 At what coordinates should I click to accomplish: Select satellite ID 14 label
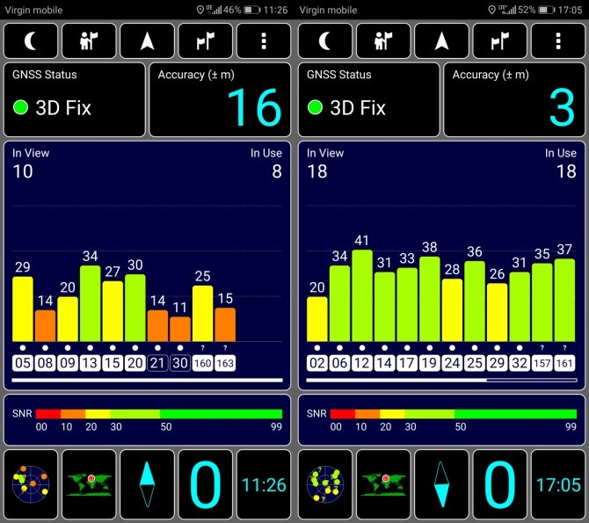click(385, 363)
